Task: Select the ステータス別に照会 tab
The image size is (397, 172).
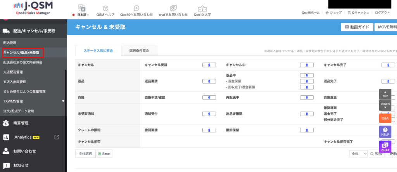Action: click(x=98, y=50)
